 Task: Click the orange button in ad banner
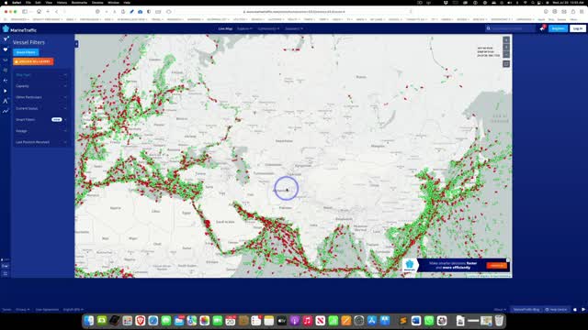497,265
